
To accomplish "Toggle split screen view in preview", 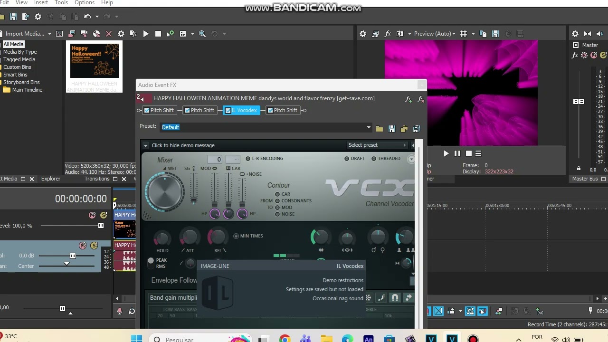I will 400,34.
